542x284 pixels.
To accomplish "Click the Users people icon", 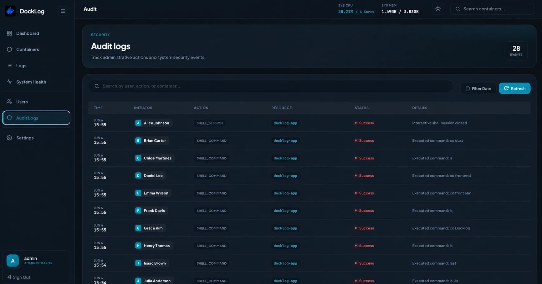I will click(x=9, y=102).
